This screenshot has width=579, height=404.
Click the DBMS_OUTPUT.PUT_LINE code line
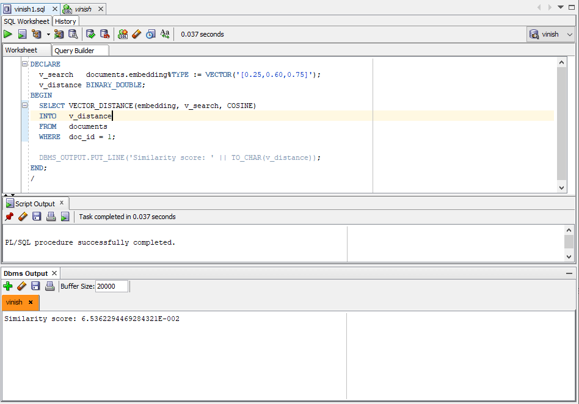pos(180,157)
